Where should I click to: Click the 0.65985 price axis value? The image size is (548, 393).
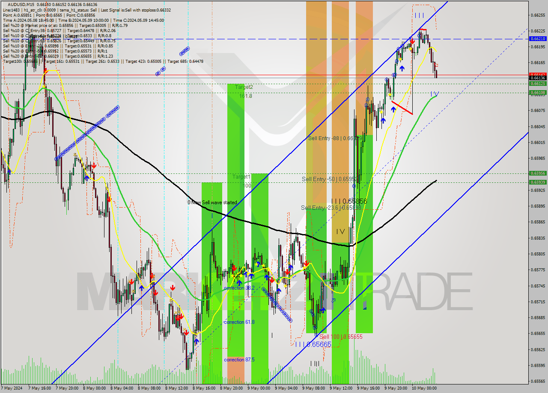[x=538, y=158]
